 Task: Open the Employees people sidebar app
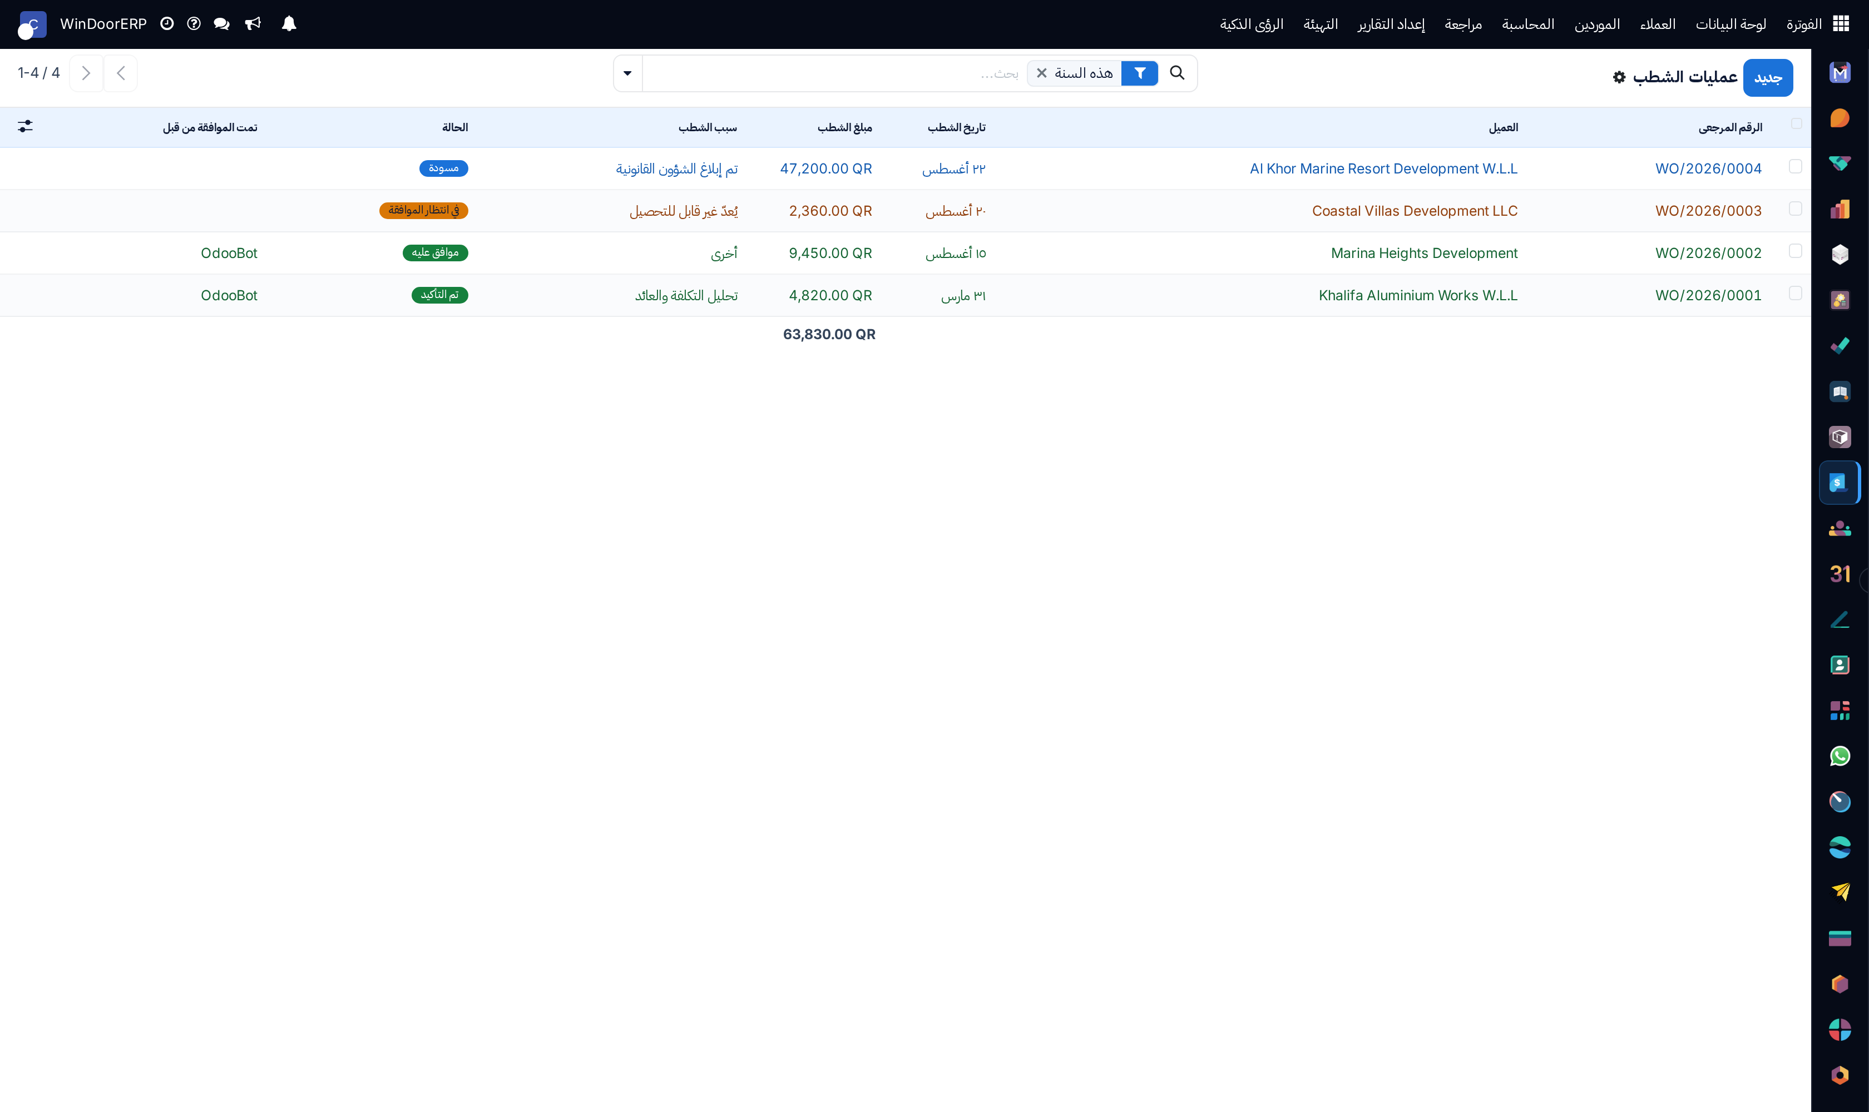(x=1840, y=528)
